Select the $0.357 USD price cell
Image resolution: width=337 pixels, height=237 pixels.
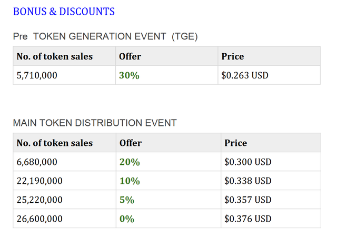(x=247, y=200)
